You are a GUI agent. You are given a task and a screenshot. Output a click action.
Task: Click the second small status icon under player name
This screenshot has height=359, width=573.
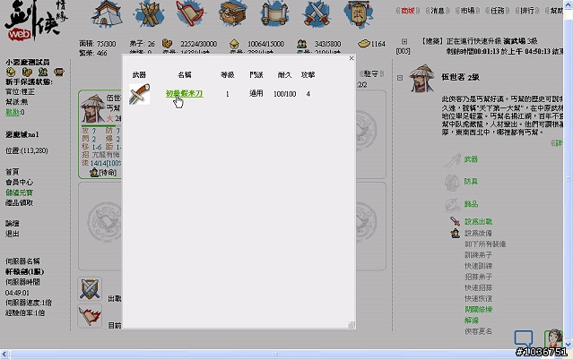(x=27, y=72)
